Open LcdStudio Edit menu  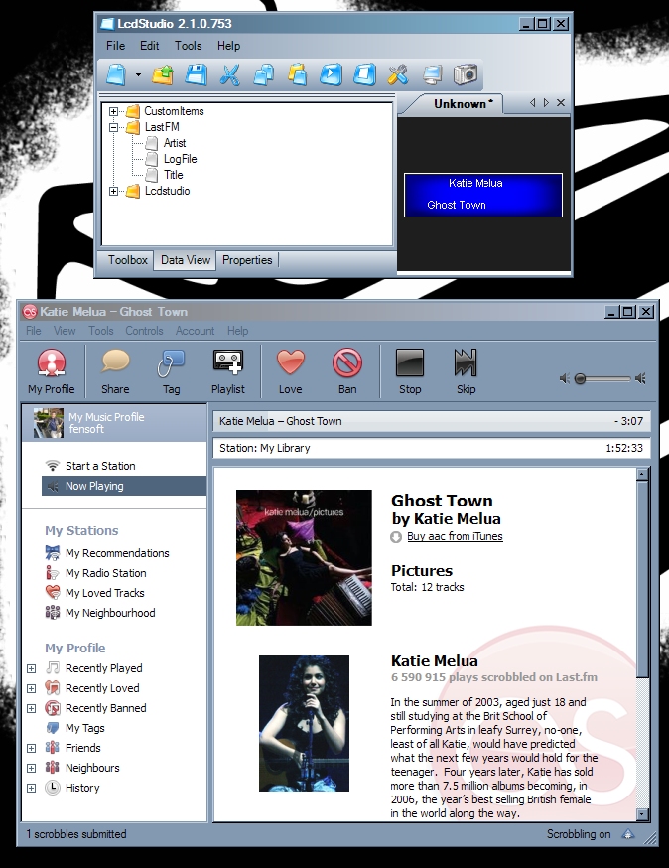150,46
